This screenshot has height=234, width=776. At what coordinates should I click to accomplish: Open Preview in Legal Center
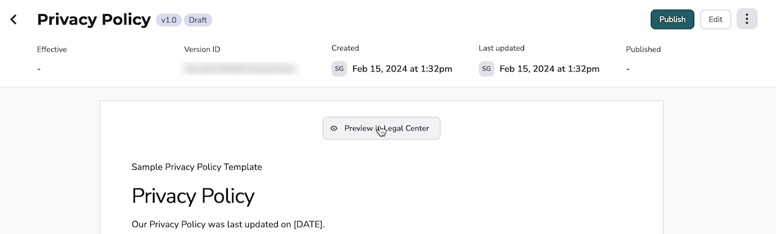tap(381, 128)
